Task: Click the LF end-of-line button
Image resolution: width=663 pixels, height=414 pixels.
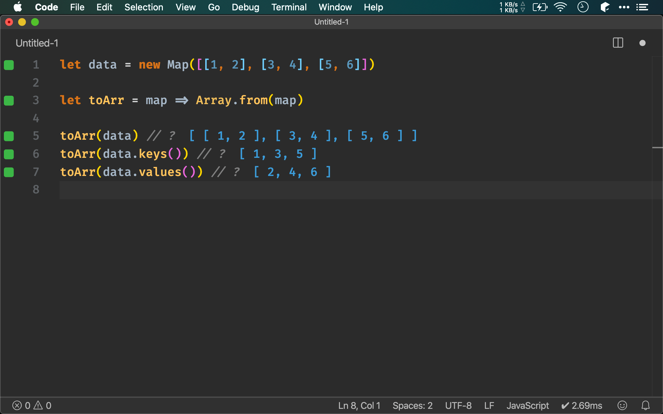Action: (489, 405)
